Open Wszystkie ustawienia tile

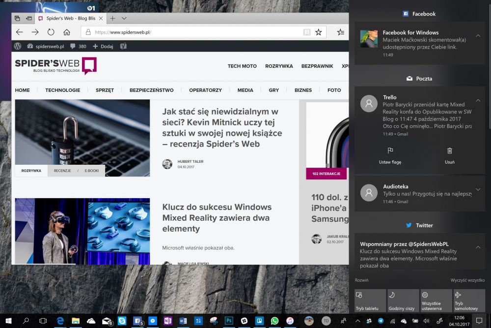436,301
